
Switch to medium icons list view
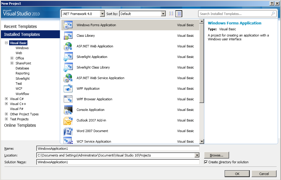tap(179, 14)
